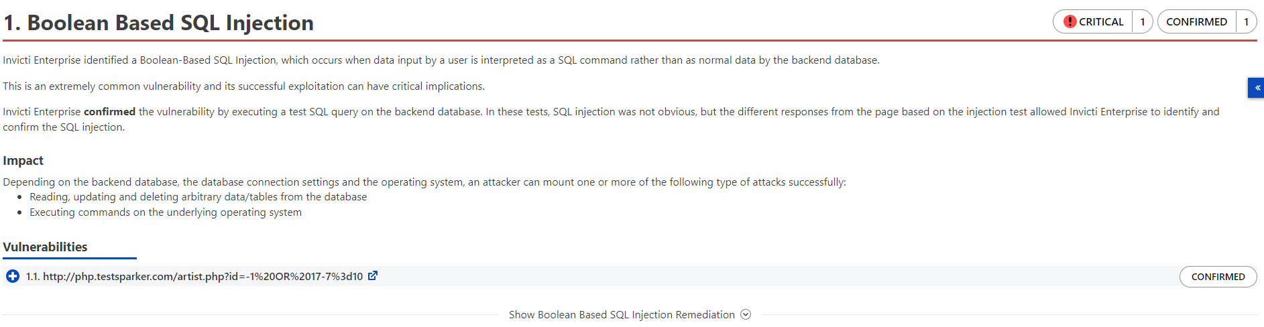Click the Impact section heading
Screen dimensions: 1264x327
coord(23,160)
